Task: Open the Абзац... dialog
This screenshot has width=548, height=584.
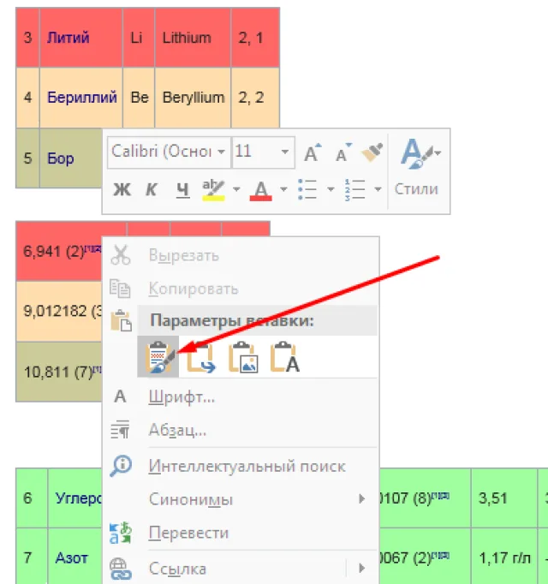Action: point(241,430)
